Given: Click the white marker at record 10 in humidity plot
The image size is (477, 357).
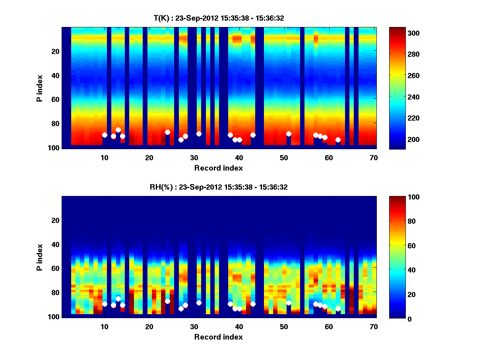Looking at the screenshot, I should [x=105, y=304].
